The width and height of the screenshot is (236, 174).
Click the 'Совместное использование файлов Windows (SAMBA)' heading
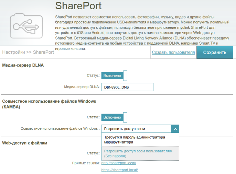pos(49,104)
